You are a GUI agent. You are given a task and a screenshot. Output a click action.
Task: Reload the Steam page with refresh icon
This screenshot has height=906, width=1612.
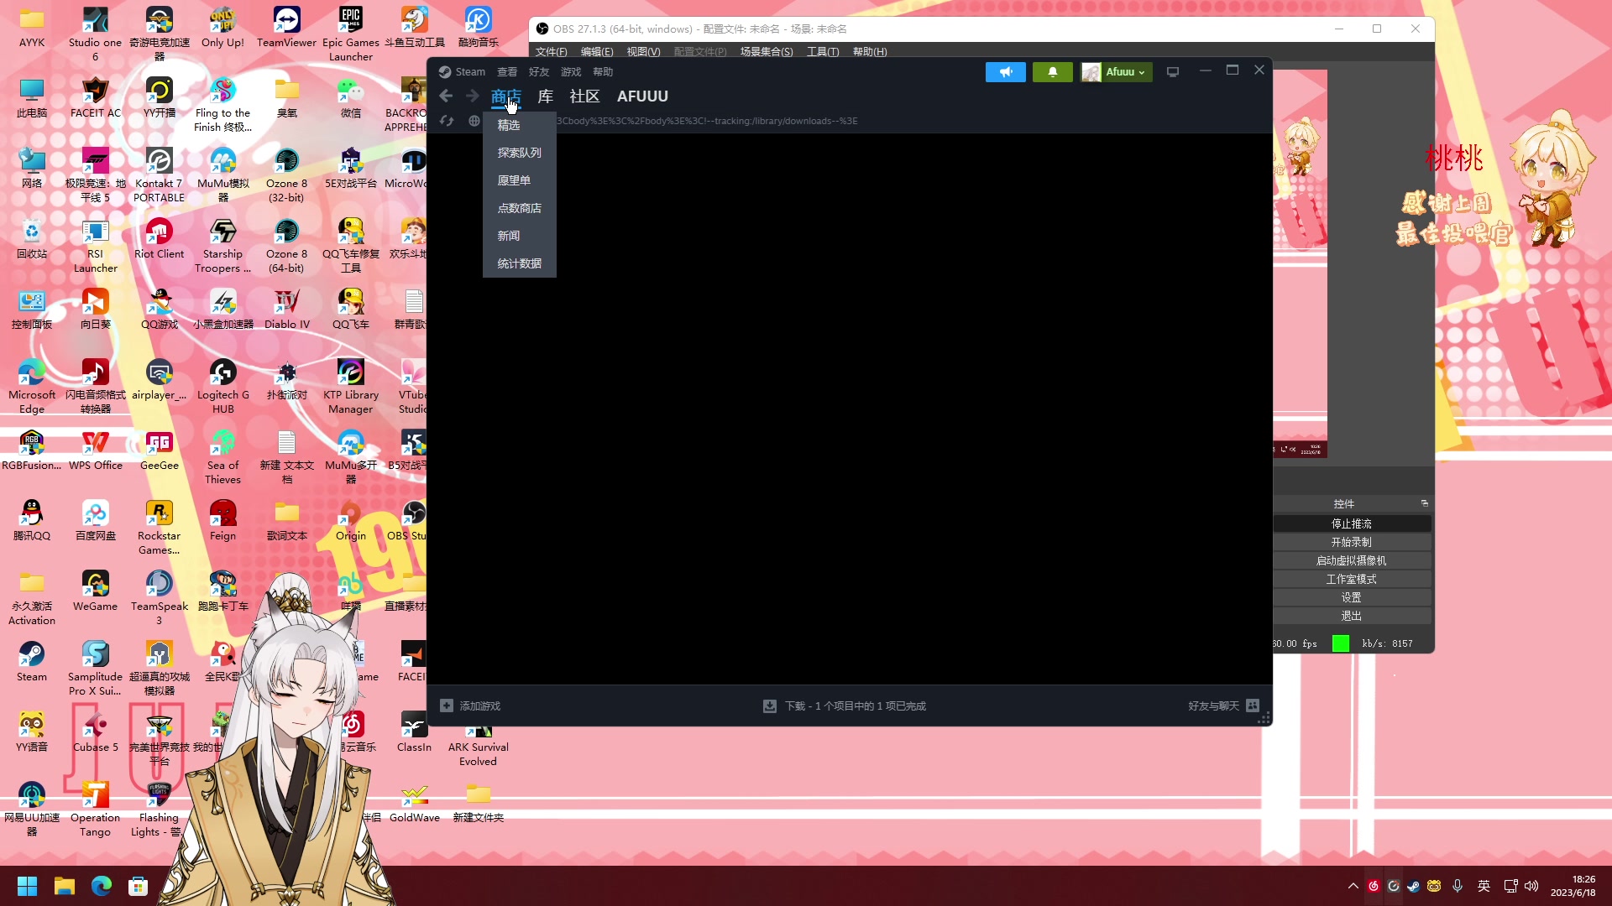[447, 121]
